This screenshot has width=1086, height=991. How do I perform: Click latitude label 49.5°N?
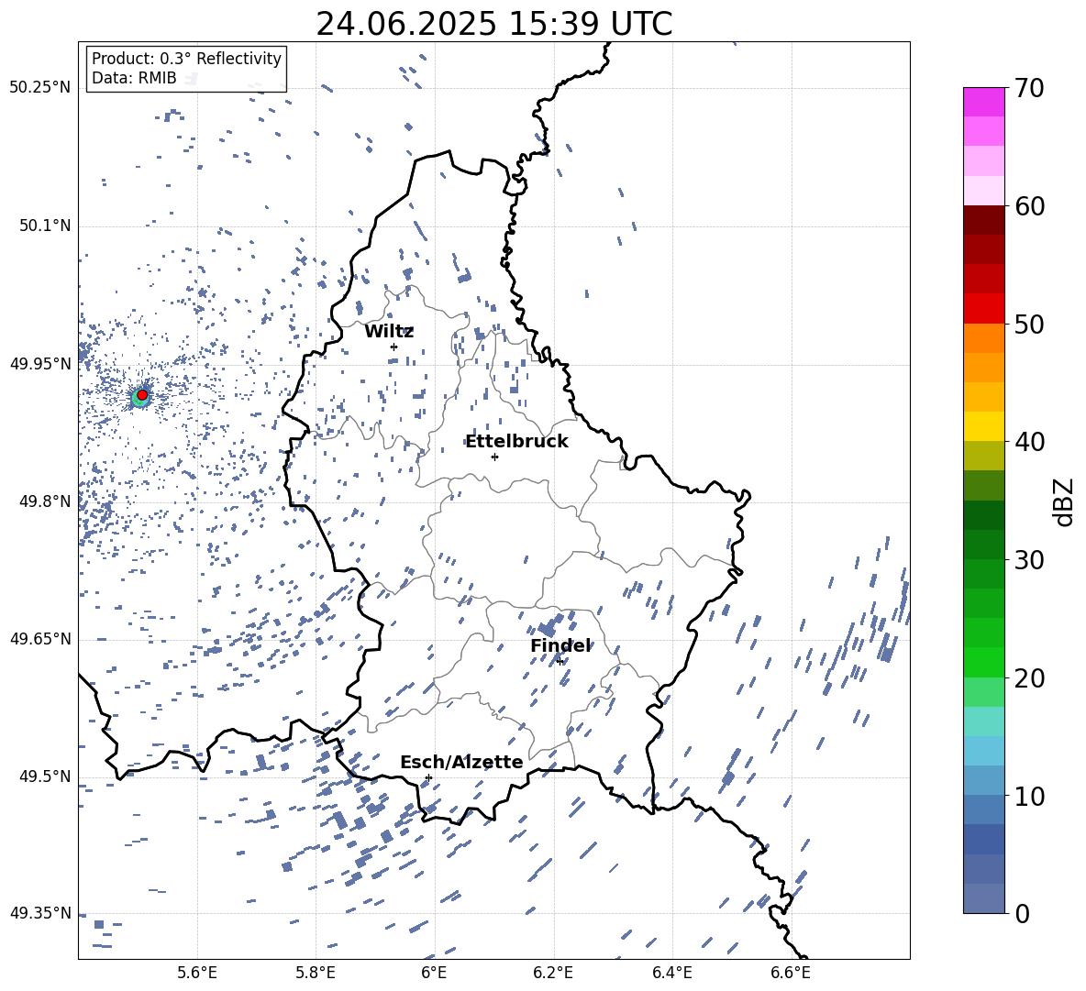(45, 776)
